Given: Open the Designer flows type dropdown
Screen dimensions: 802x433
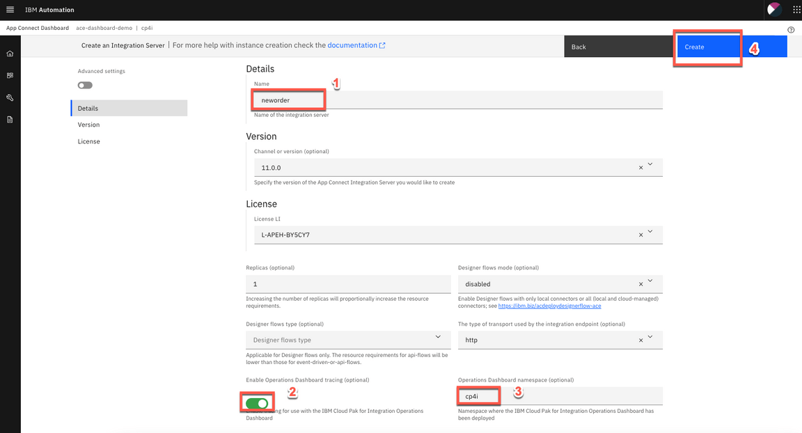Looking at the screenshot, I should point(438,337).
